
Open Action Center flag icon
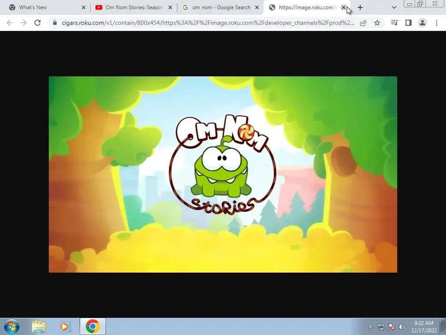pos(392,327)
